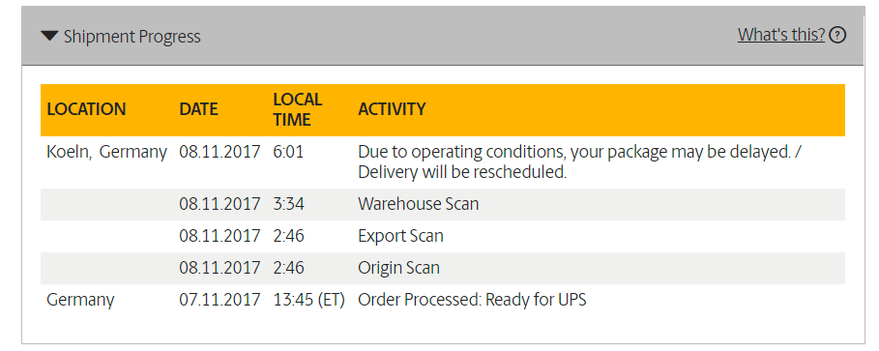879x351 pixels.
Task: Click the ACTIVITY column header
Action: pyautogui.click(x=392, y=108)
